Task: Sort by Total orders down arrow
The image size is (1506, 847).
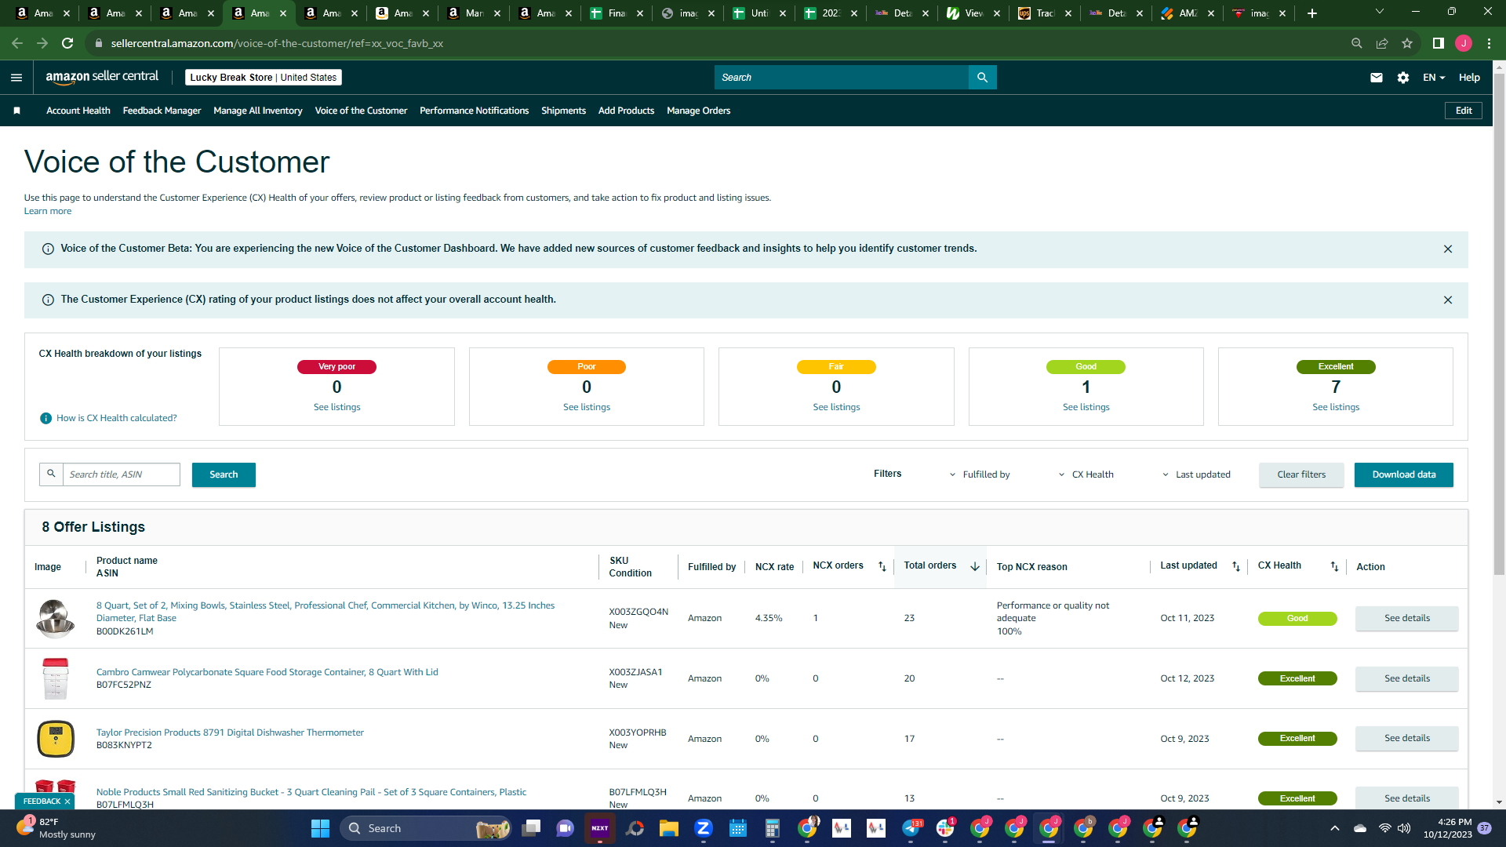Action: point(974,566)
